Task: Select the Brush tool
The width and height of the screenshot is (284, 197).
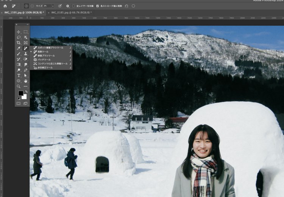Action: pos(19,54)
